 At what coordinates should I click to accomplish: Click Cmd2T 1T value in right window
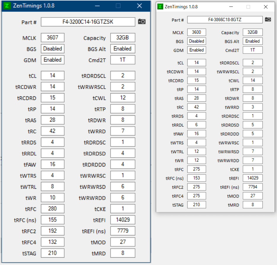click(x=253, y=50)
